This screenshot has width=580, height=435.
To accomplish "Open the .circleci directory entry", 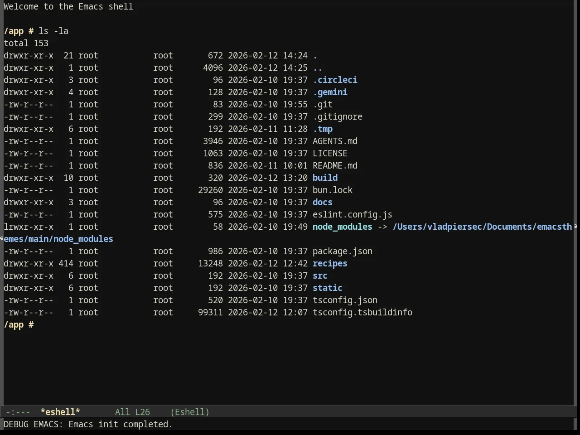I will (x=335, y=80).
